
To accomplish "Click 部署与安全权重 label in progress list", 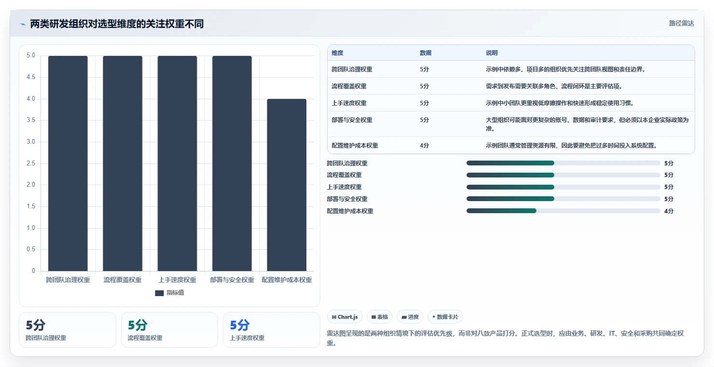I will pos(347,199).
